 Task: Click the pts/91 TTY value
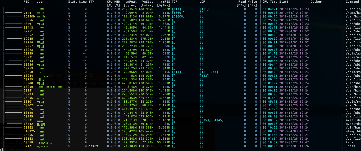coord(94,146)
